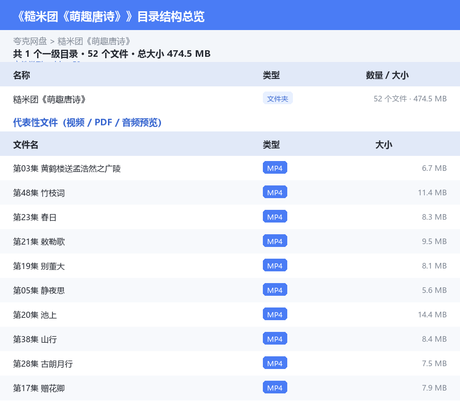
Task: Select the 7.9 MB size cell
Action: (x=434, y=387)
